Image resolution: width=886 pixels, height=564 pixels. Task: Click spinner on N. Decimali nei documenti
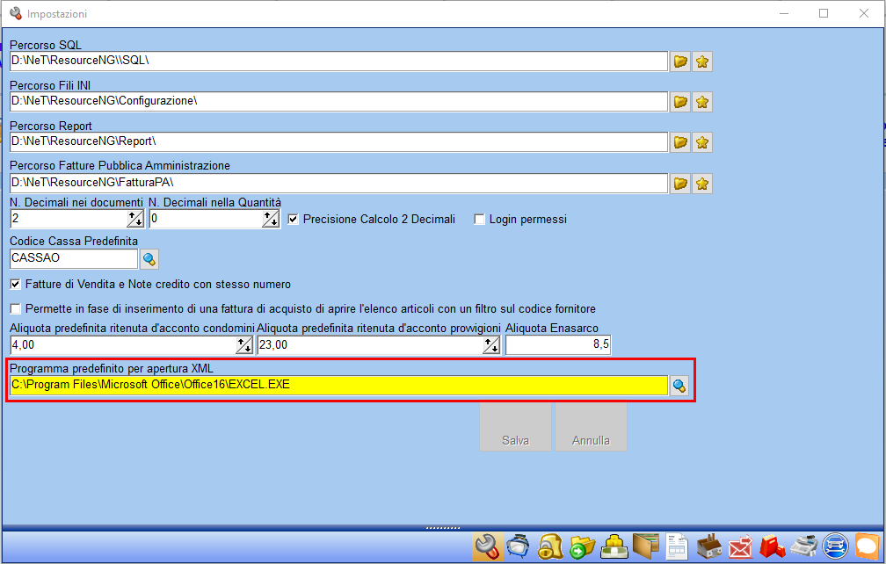(x=135, y=219)
